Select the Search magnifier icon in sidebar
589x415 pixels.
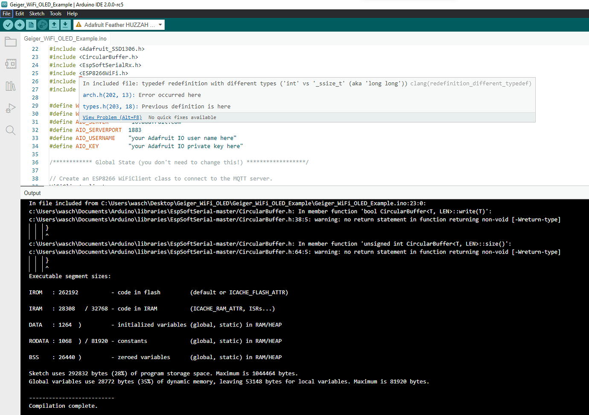click(10, 130)
